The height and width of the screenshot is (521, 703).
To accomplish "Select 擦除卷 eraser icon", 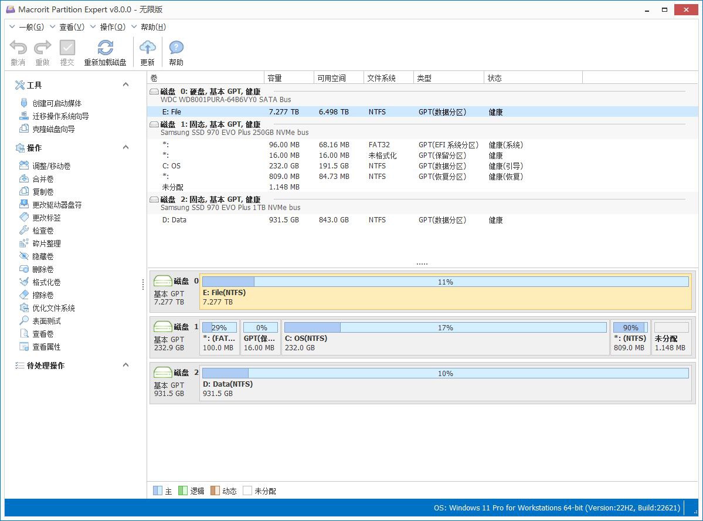I will (x=24, y=295).
